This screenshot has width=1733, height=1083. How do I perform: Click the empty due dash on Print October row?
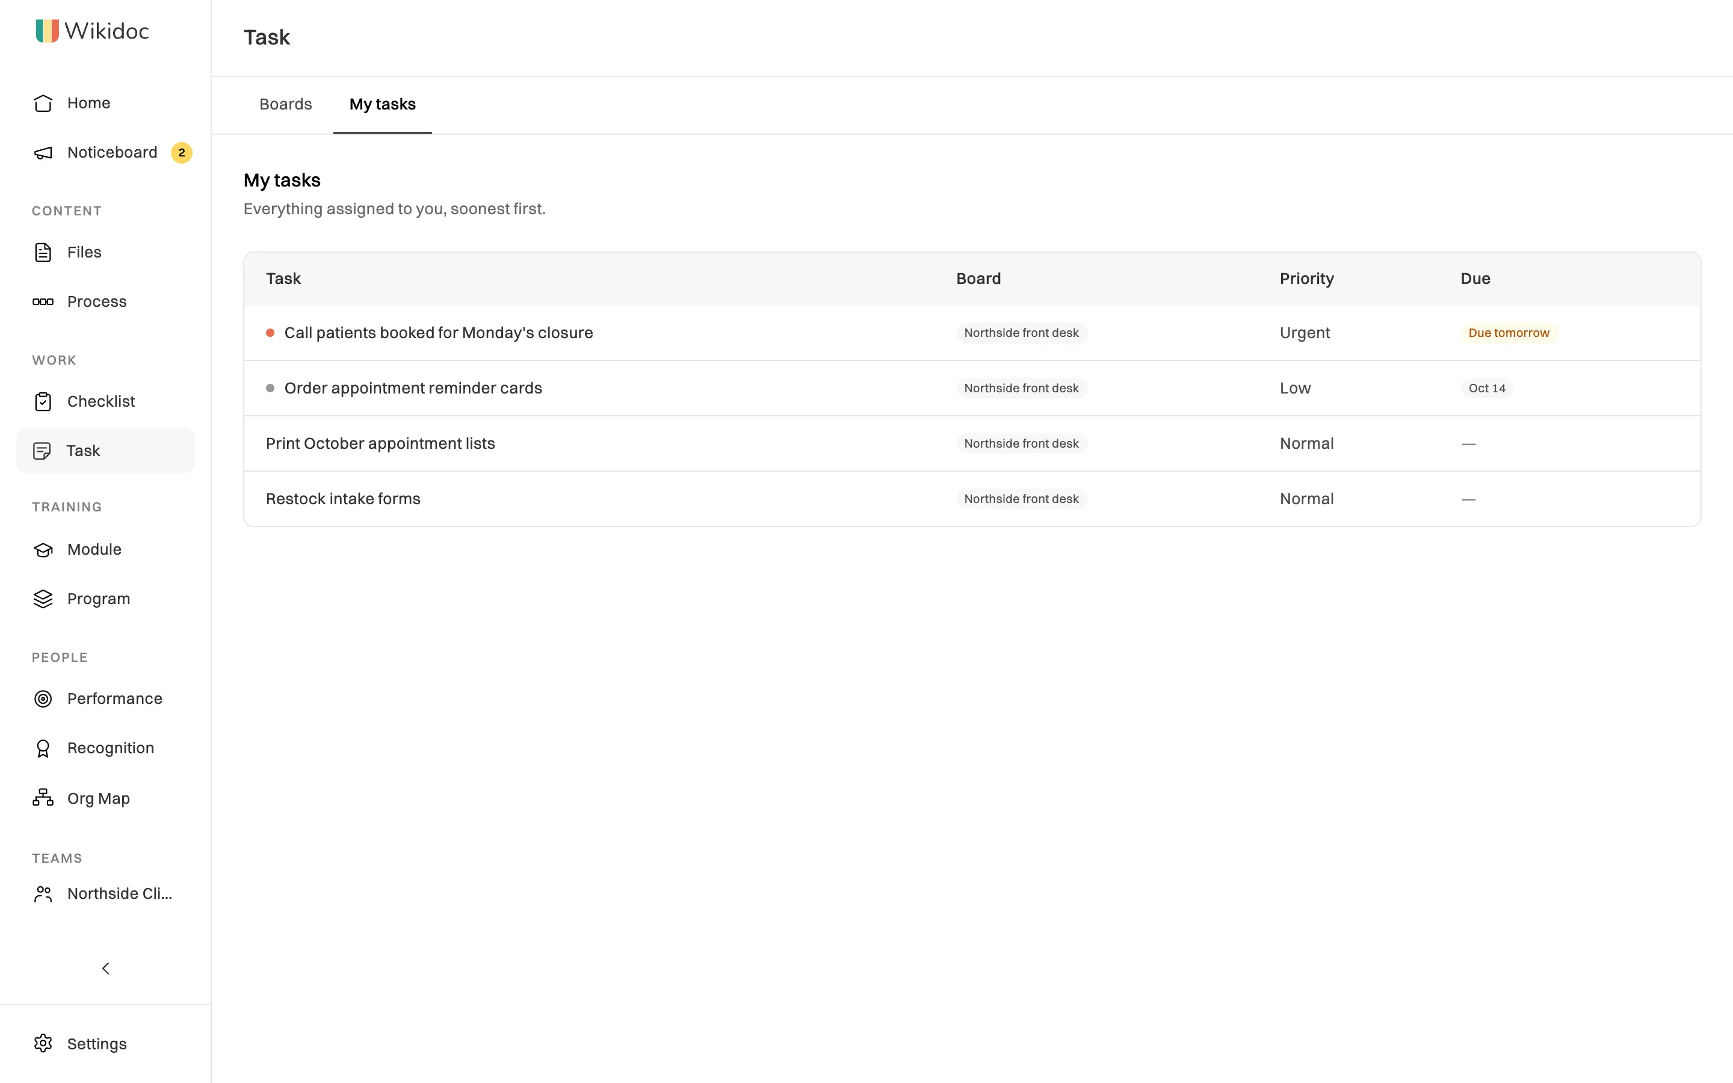1468,444
